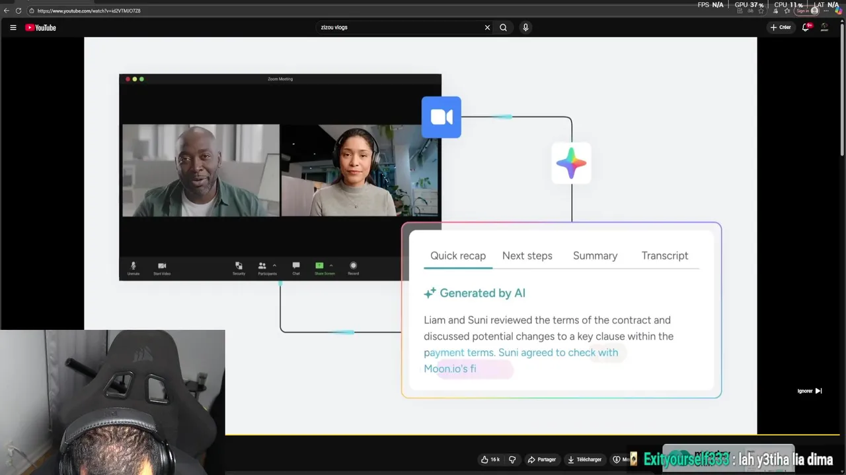Select the Next steps tab in the ad

click(527, 256)
